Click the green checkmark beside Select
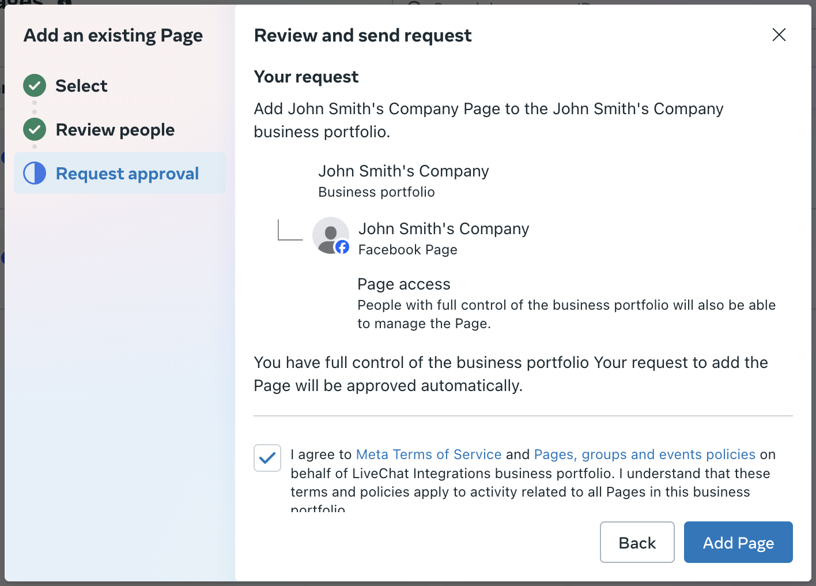 coord(35,86)
